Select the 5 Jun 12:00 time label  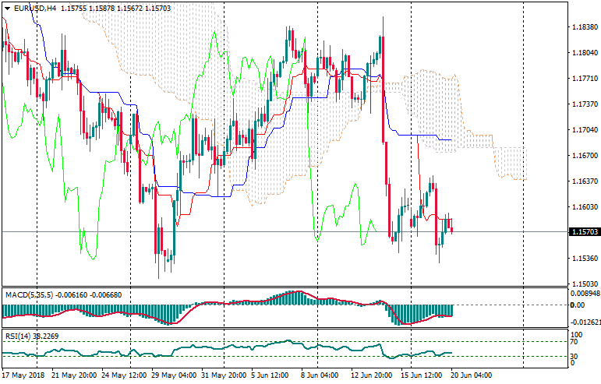click(271, 375)
